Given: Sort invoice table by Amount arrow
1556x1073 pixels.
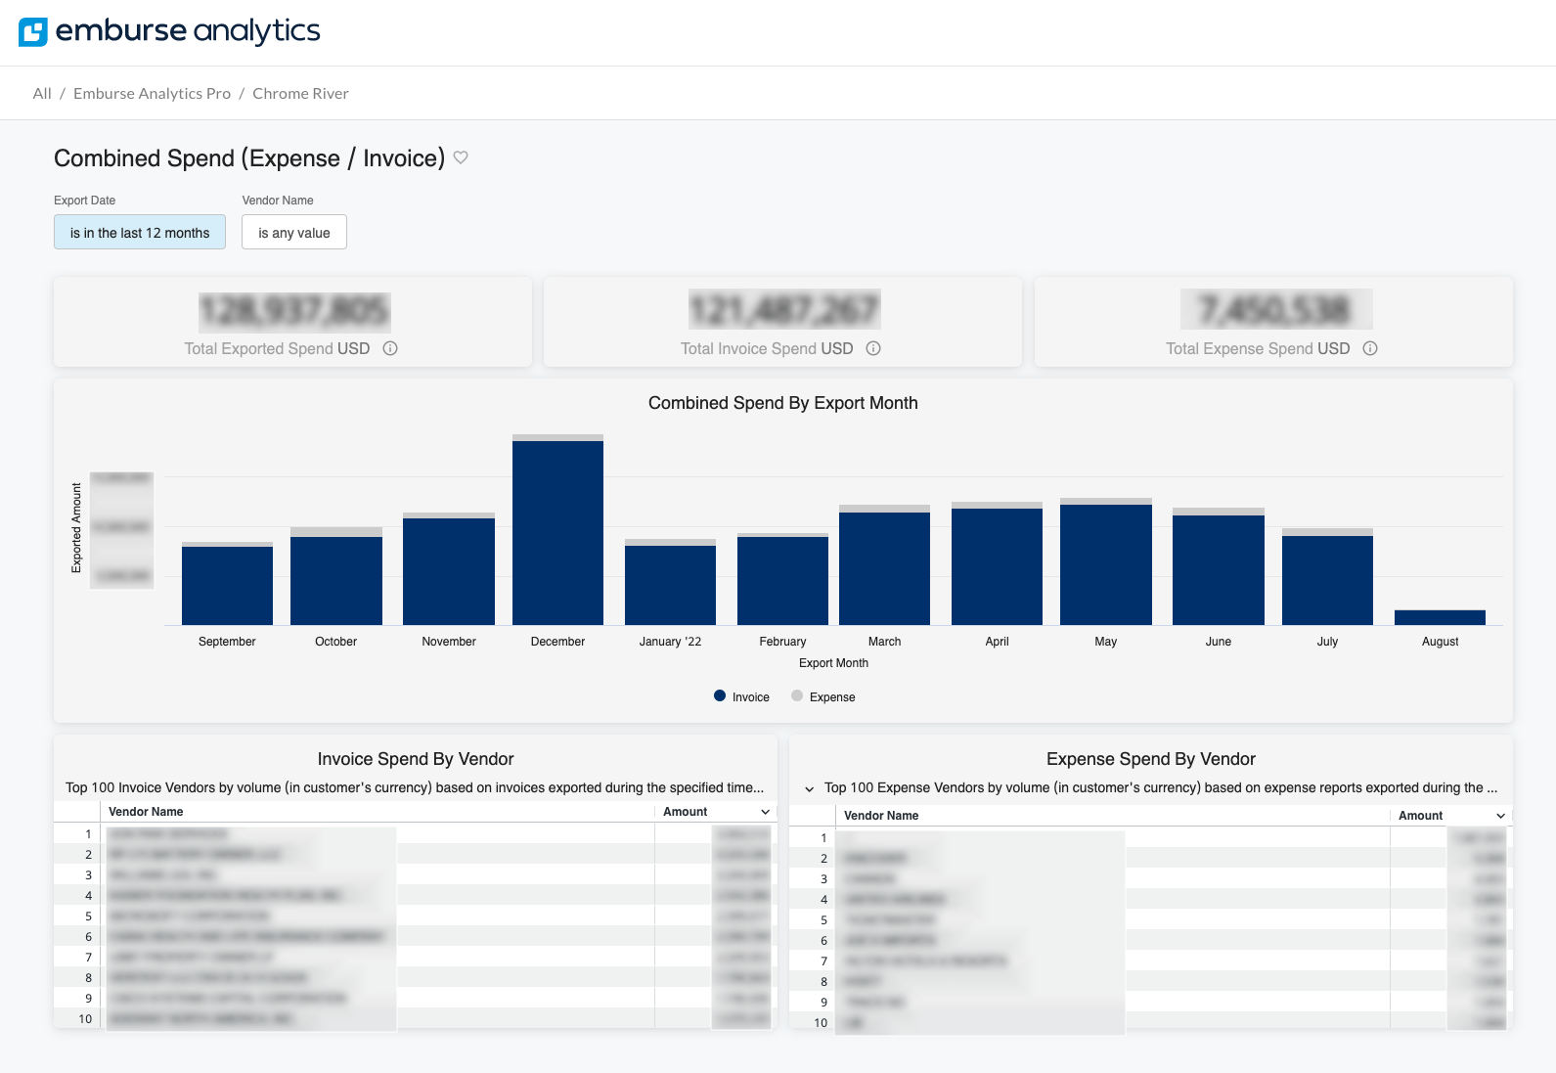Looking at the screenshot, I should 765,812.
